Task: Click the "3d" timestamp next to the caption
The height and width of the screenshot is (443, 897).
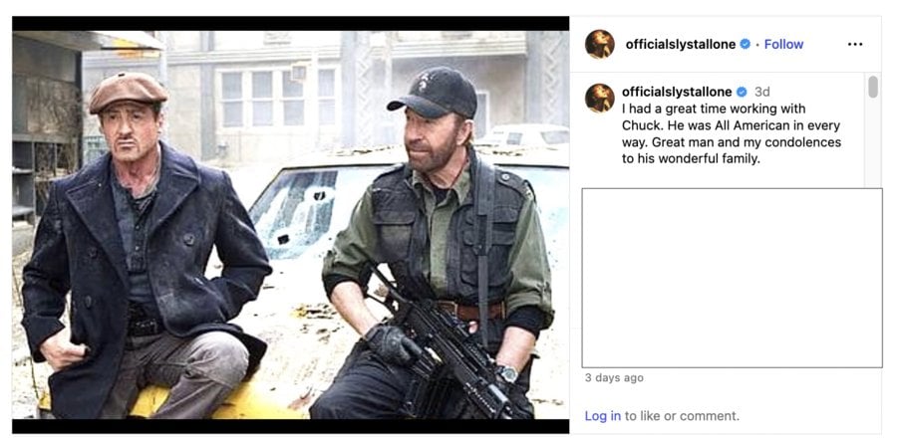Action: point(762,92)
